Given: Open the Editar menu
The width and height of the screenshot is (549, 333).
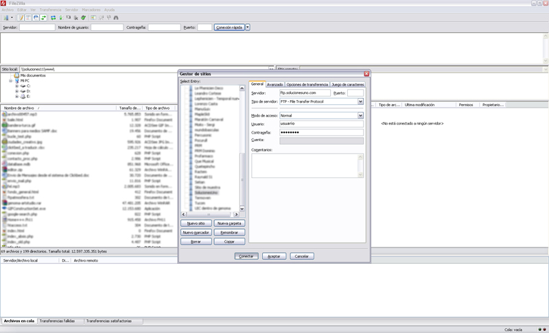Looking at the screenshot, I should click(22, 10).
